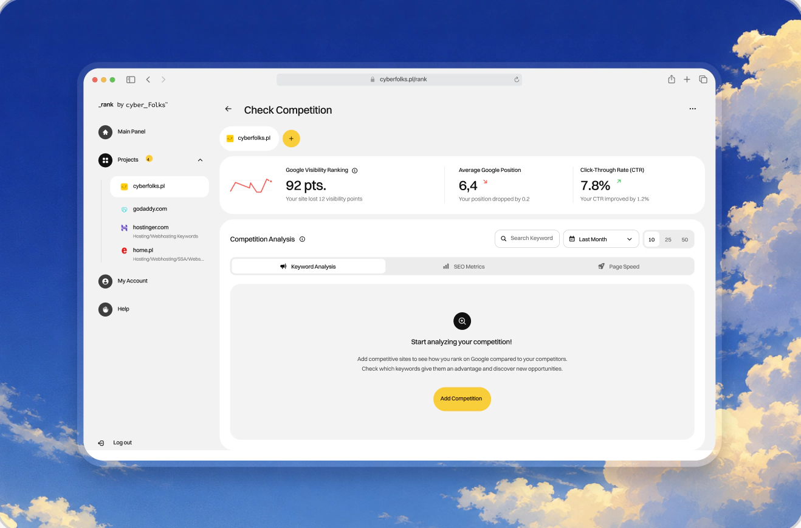
Task: Click the CTR value 7.8%
Action: (x=595, y=185)
